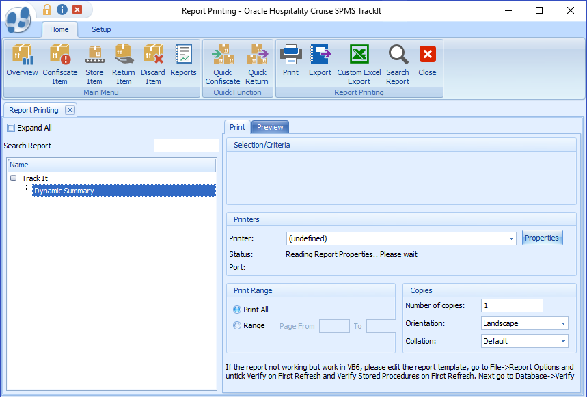
Task: Click the Print ribbon icon
Action: pos(291,60)
